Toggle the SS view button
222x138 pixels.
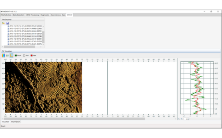[x=7, y=56]
